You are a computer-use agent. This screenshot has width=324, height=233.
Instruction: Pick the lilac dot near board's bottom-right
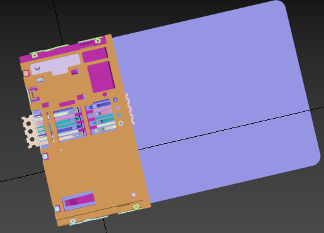133,195
